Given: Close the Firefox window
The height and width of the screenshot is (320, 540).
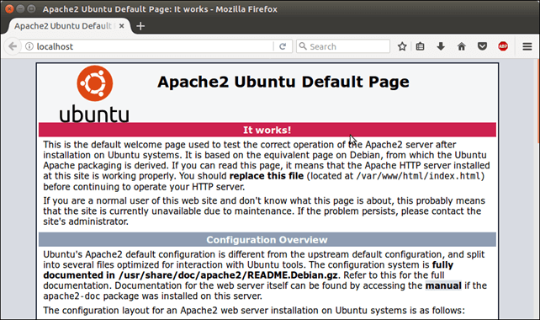Looking at the screenshot, I should 9,8.
